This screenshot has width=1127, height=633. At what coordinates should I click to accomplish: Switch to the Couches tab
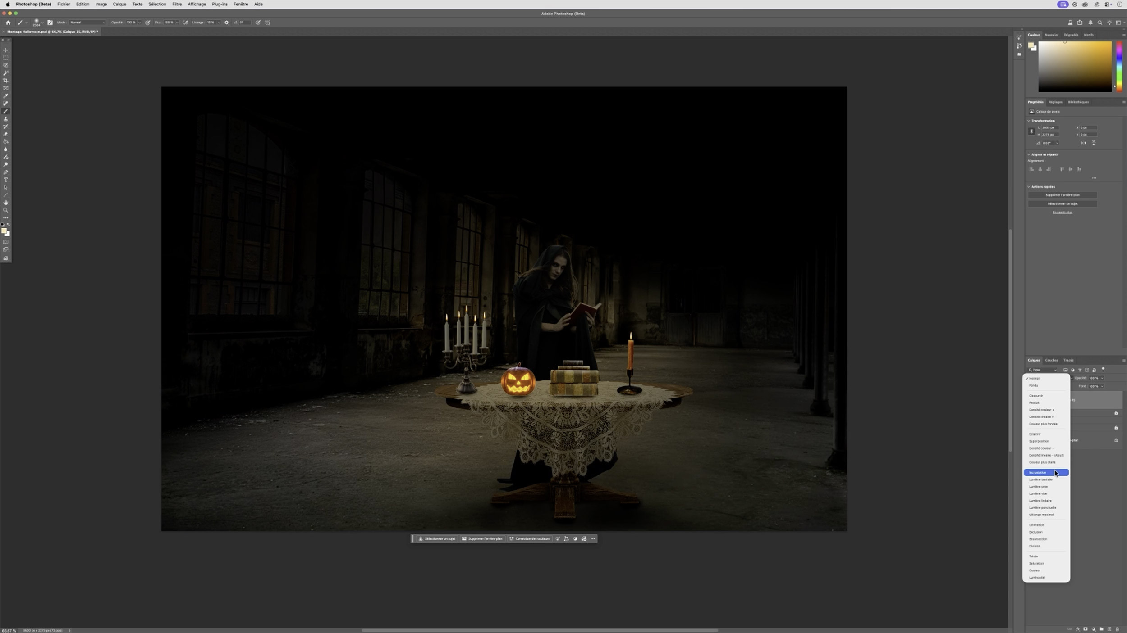(1051, 360)
